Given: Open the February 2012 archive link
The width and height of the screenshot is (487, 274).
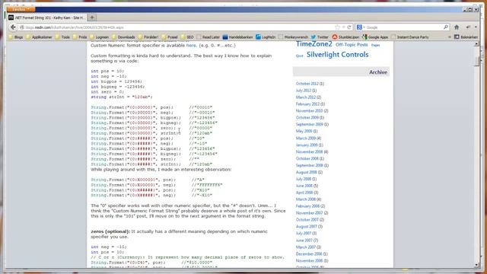Looking at the screenshot, I should (x=307, y=104).
